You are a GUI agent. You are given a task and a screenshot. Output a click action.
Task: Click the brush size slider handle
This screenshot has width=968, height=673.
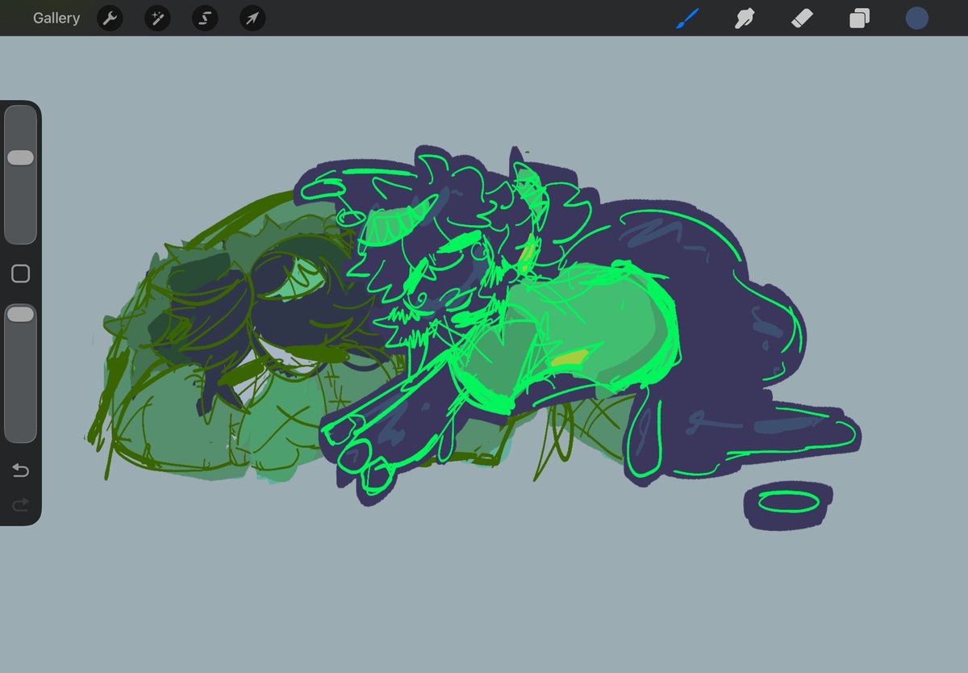click(x=20, y=157)
